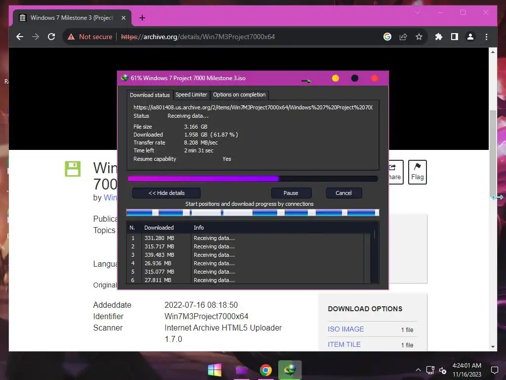This screenshot has width=506, height=380.
Task: Click the Downloaded column header
Action: [x=159, y=228]
